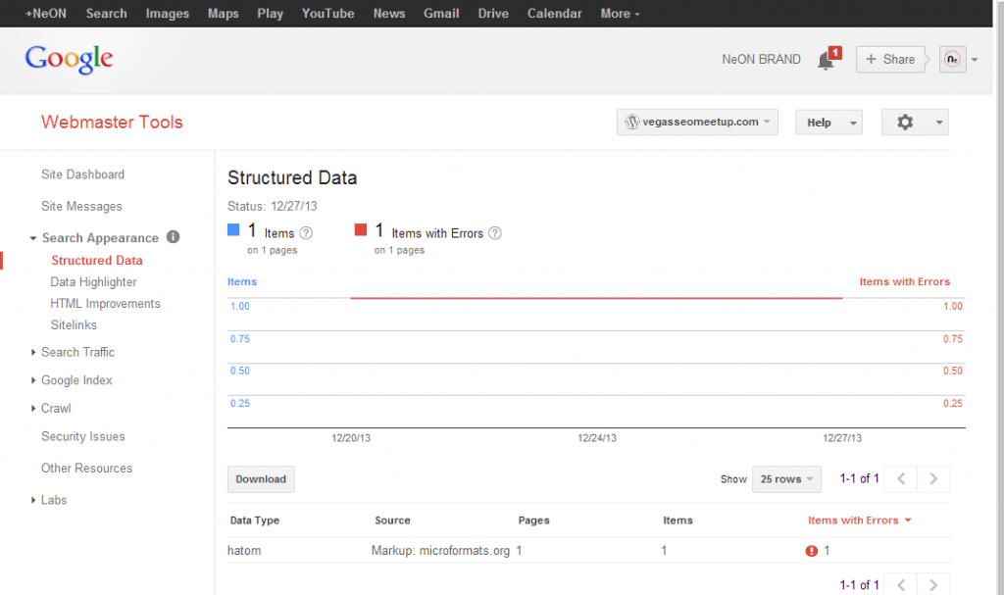Expand the Labs section

(x=33, y=500)
